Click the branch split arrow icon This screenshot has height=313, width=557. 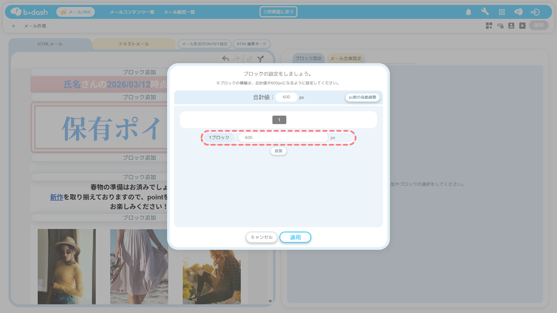click(260, 59)
